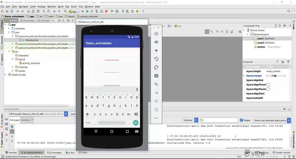This screenshot has width=296, height=159.
Task: Check the second layout:alignParent checkbox
Action: coord(268,89)
